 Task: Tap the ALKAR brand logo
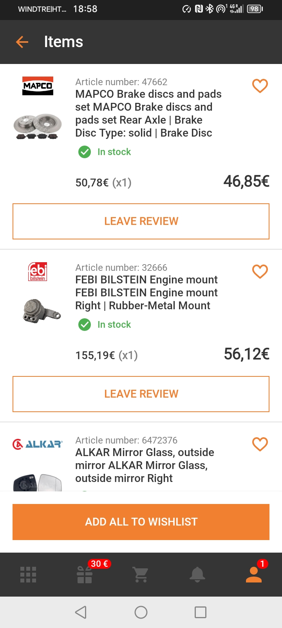(x=38, y=444)
